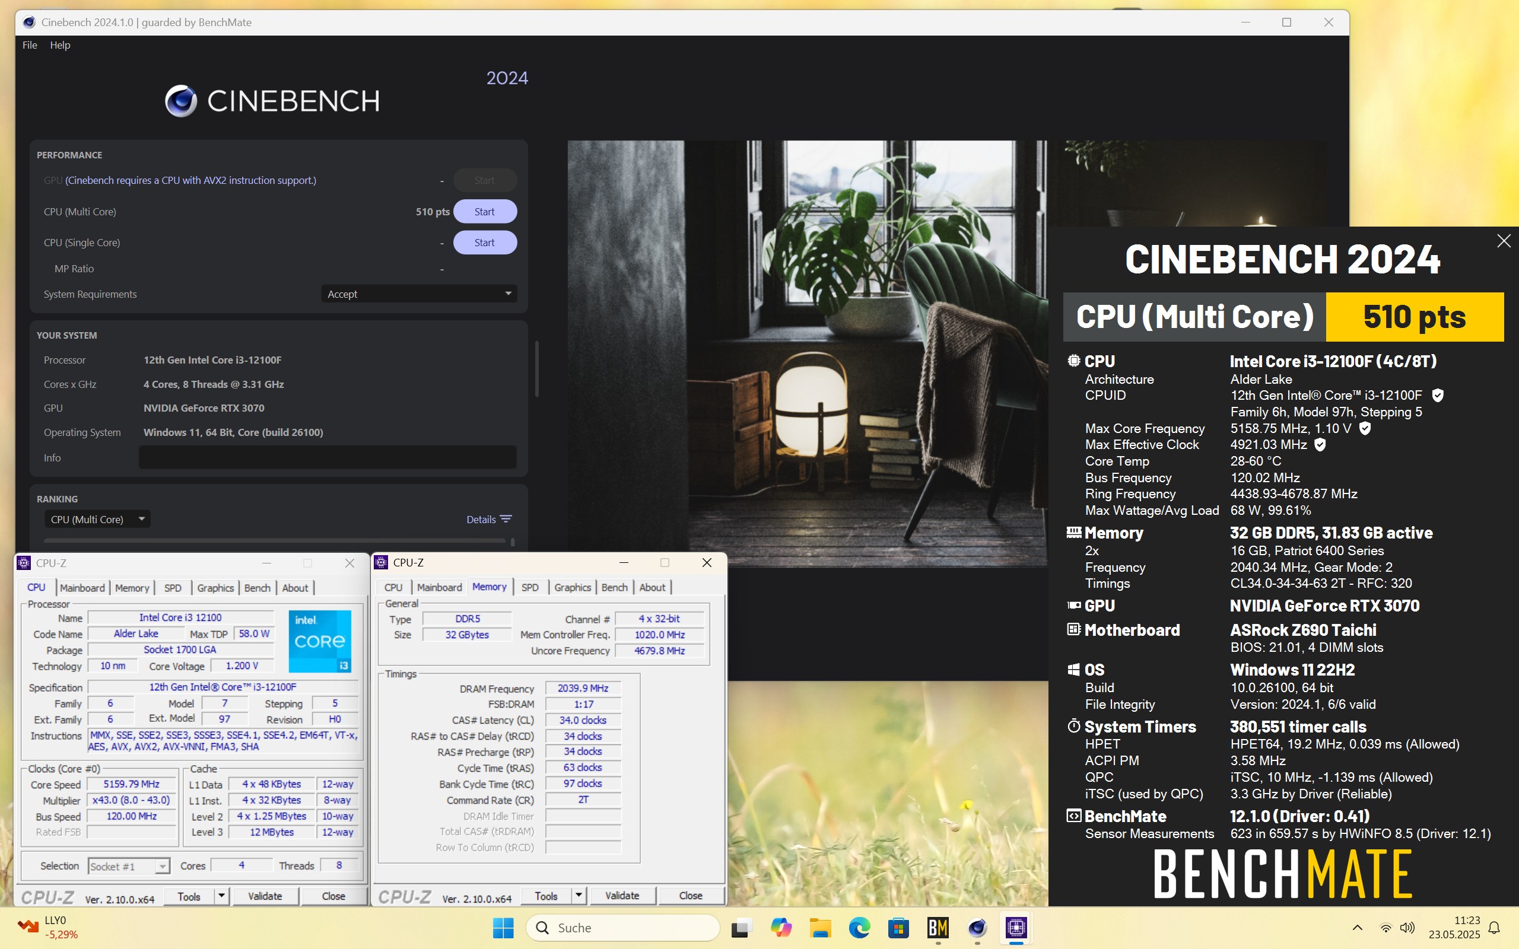The height and width of the screenshot is (949, 1519).
Task: Open Task View from the taskbar
Action: coord(741,928)
